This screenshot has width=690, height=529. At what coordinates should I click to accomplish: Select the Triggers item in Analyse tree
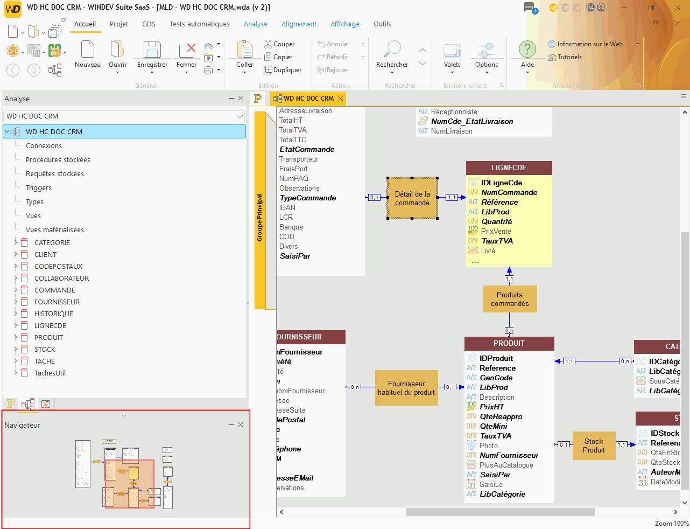pos(39,188)
